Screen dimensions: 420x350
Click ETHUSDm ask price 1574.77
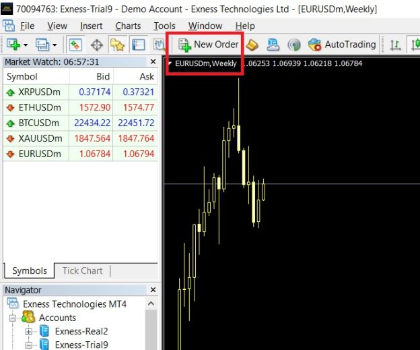click(x=139, y=108)
